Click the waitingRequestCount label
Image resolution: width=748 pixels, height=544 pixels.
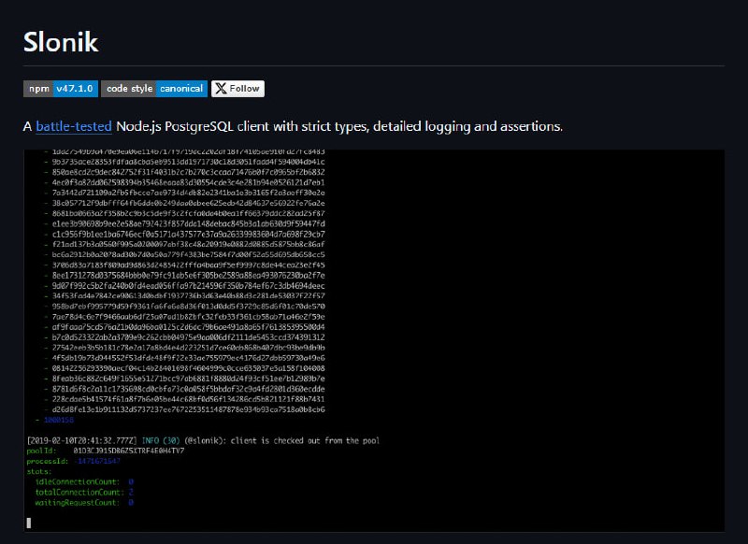coord(77,503)
